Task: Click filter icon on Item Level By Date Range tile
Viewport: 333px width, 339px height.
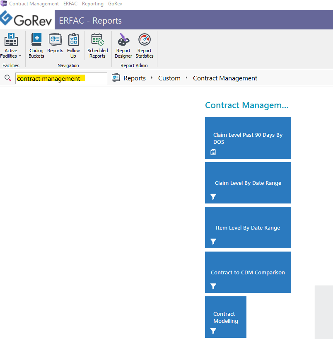Action: [x=213, y=241]
